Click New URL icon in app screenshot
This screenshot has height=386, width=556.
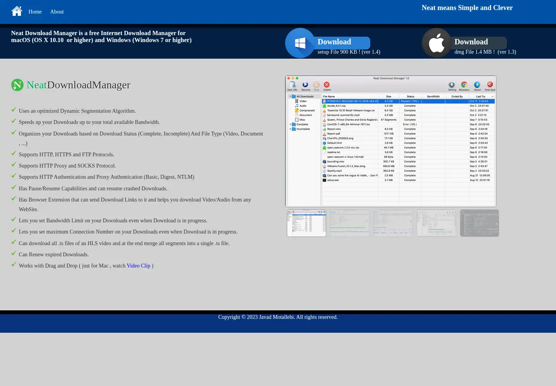click(293, 86)
